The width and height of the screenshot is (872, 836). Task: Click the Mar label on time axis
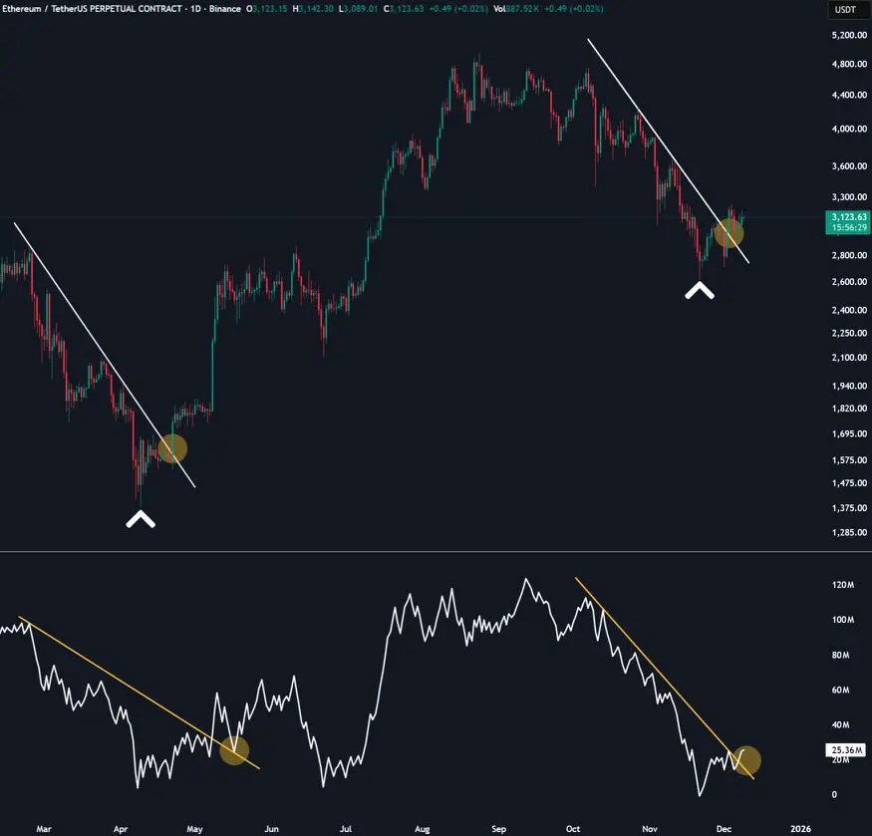(x=44, y=829)
